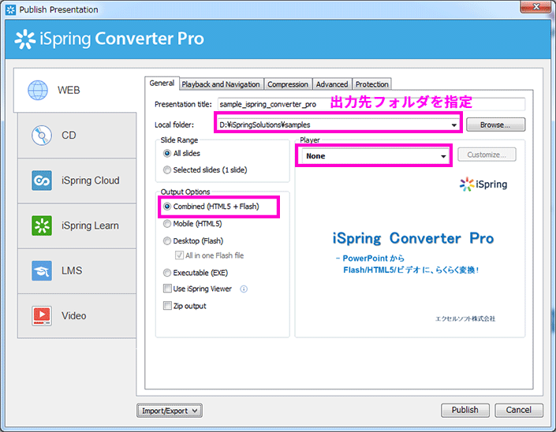The height and width of the screenshot is (432, 556).
Task: Click the Presentation title input field
Action: pos(371,104)
